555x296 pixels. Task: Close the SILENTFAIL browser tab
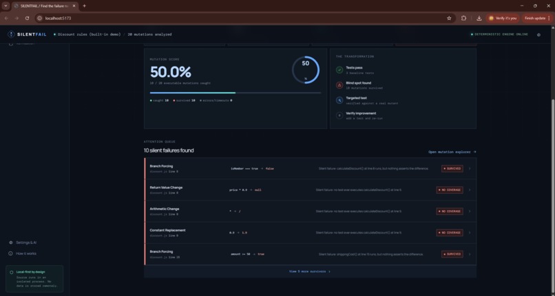tap(74, 6)
